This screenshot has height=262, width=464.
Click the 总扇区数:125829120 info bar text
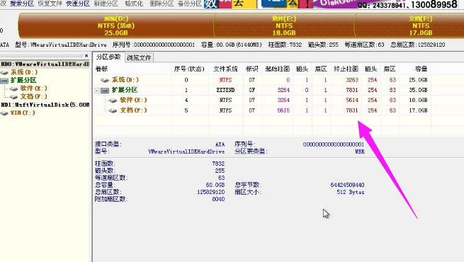[418, 45]
